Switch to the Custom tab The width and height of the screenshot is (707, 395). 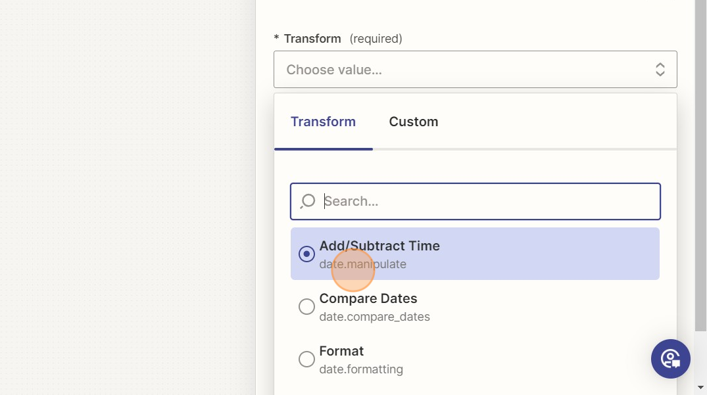click(413, 122)
